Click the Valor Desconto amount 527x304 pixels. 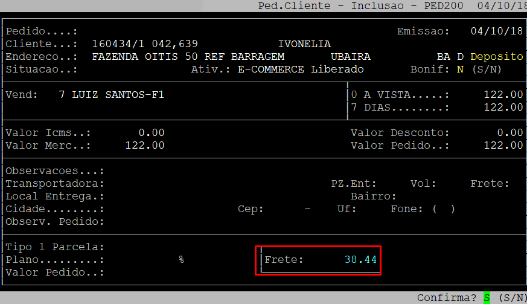tap(509, 133)
